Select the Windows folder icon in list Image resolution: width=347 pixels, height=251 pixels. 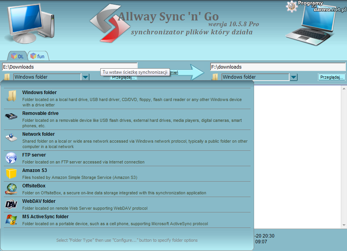pyautogui.click(x=11, y=96)
